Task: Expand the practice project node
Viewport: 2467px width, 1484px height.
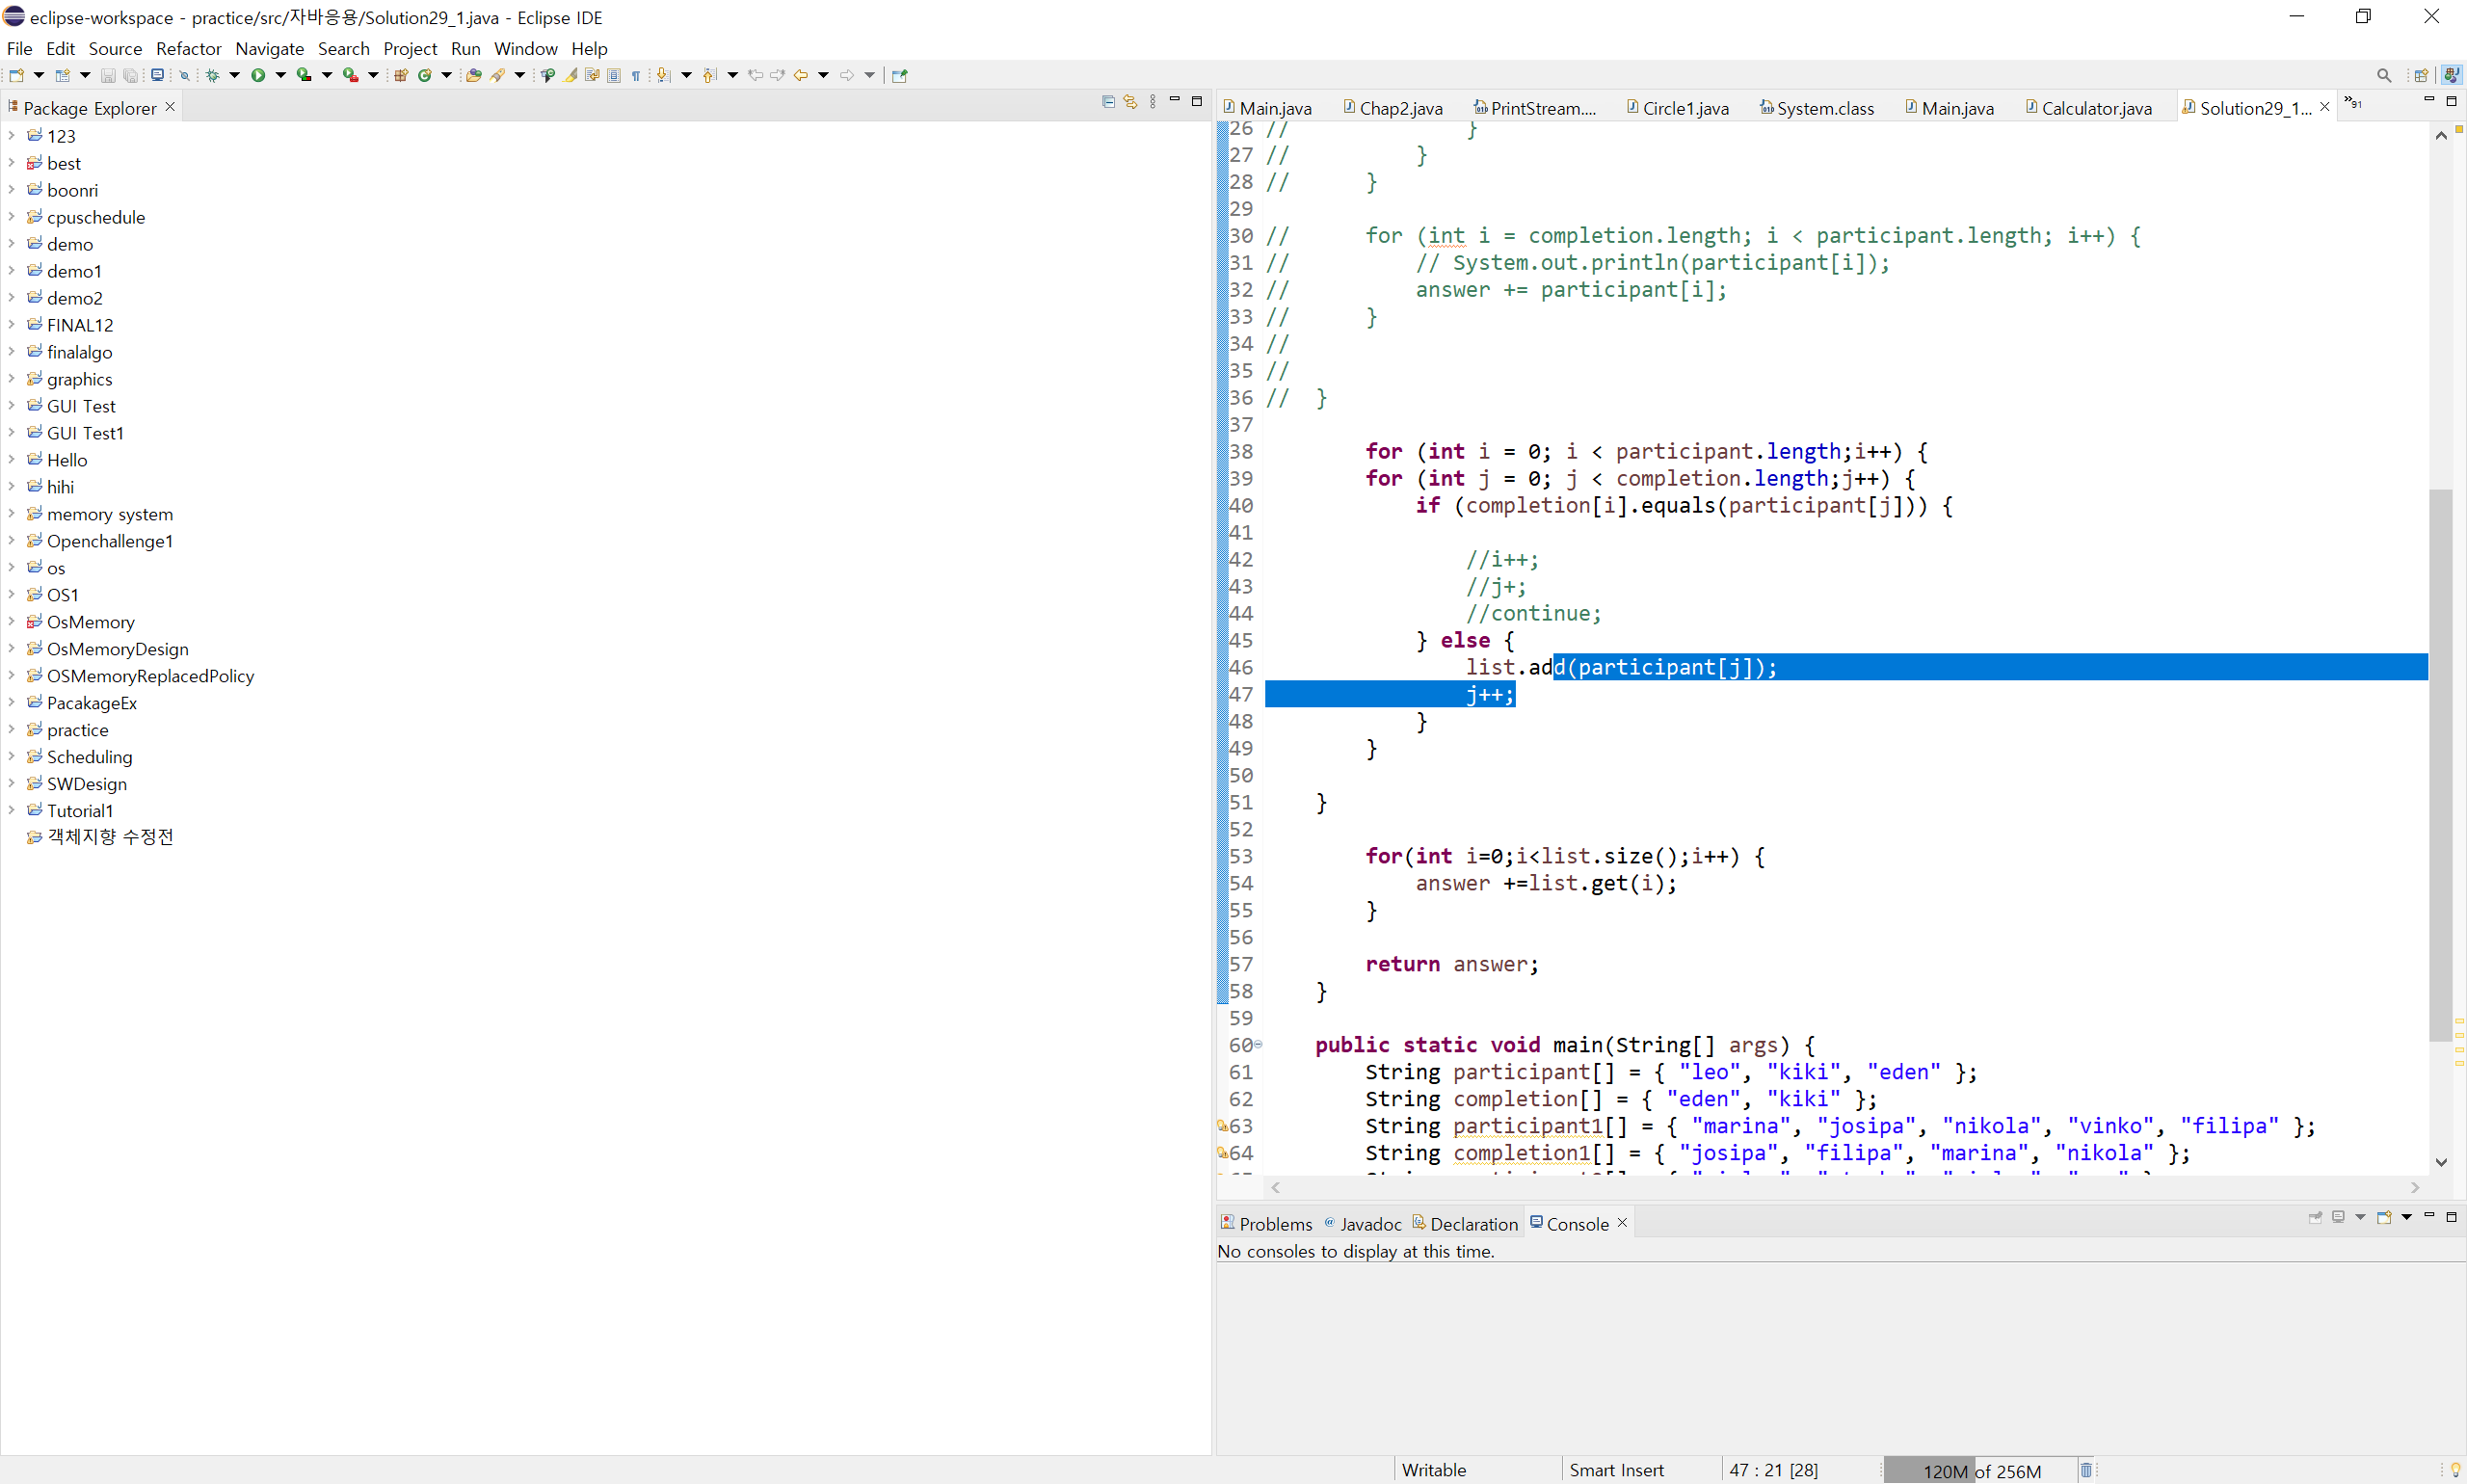Action: [11, 730]
